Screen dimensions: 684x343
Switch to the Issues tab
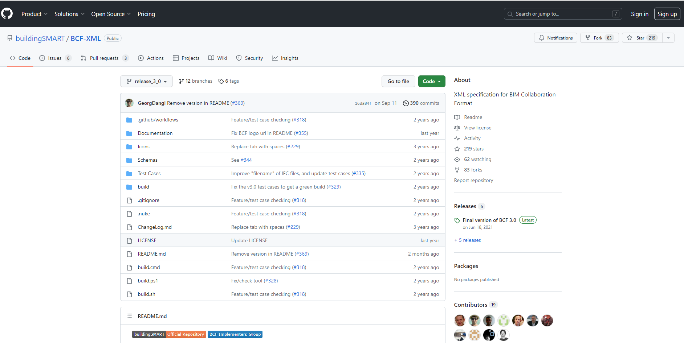(x=55, y=58)
